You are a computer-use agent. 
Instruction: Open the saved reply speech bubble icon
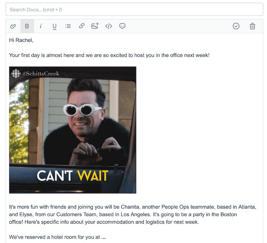coord(122,26)
